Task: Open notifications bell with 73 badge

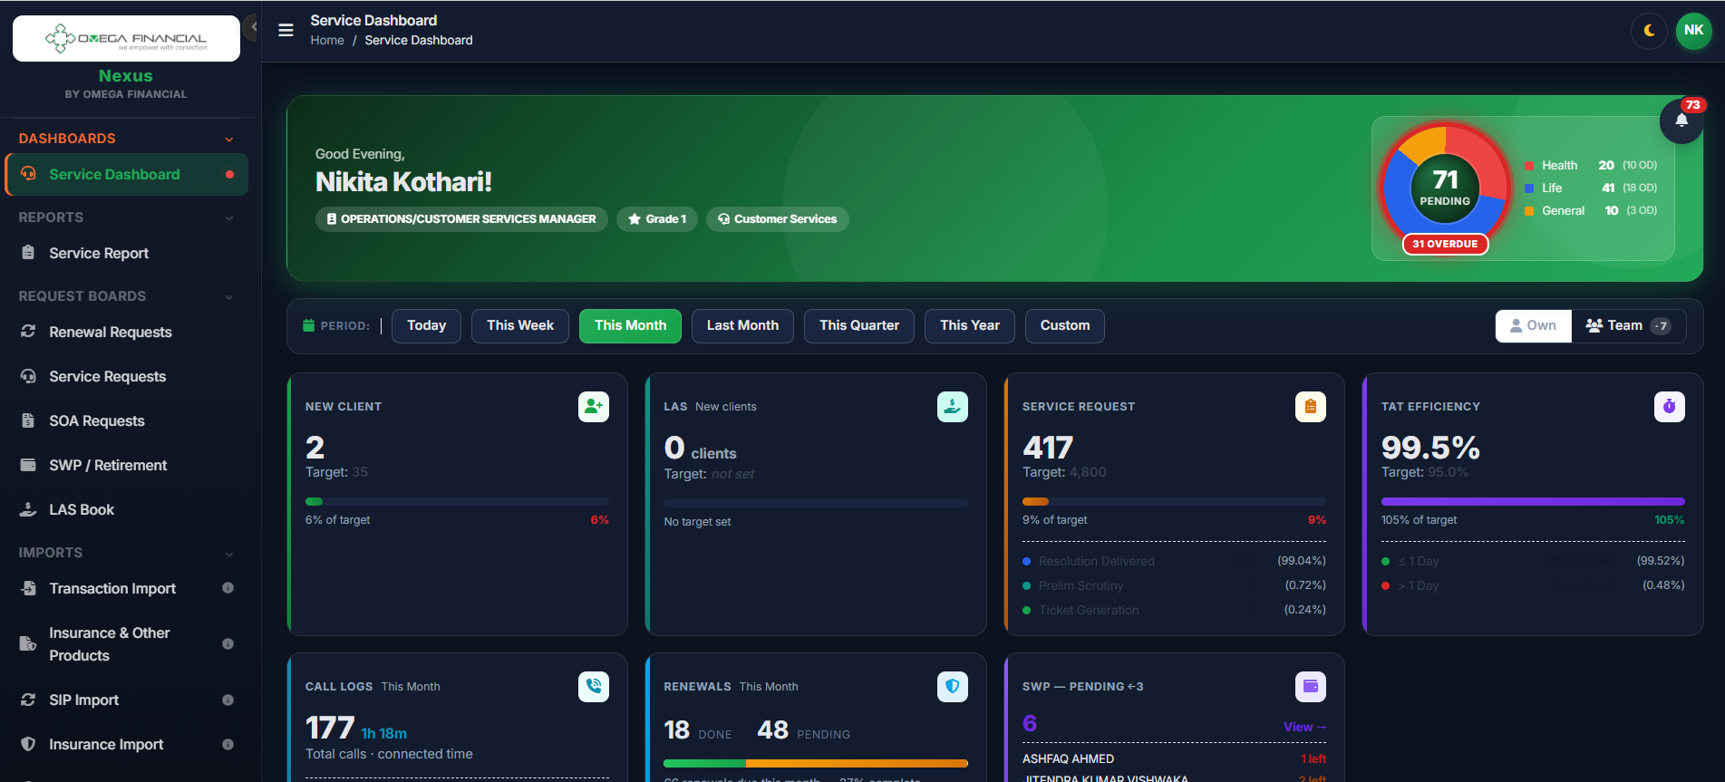Action: coord(1681,121)
